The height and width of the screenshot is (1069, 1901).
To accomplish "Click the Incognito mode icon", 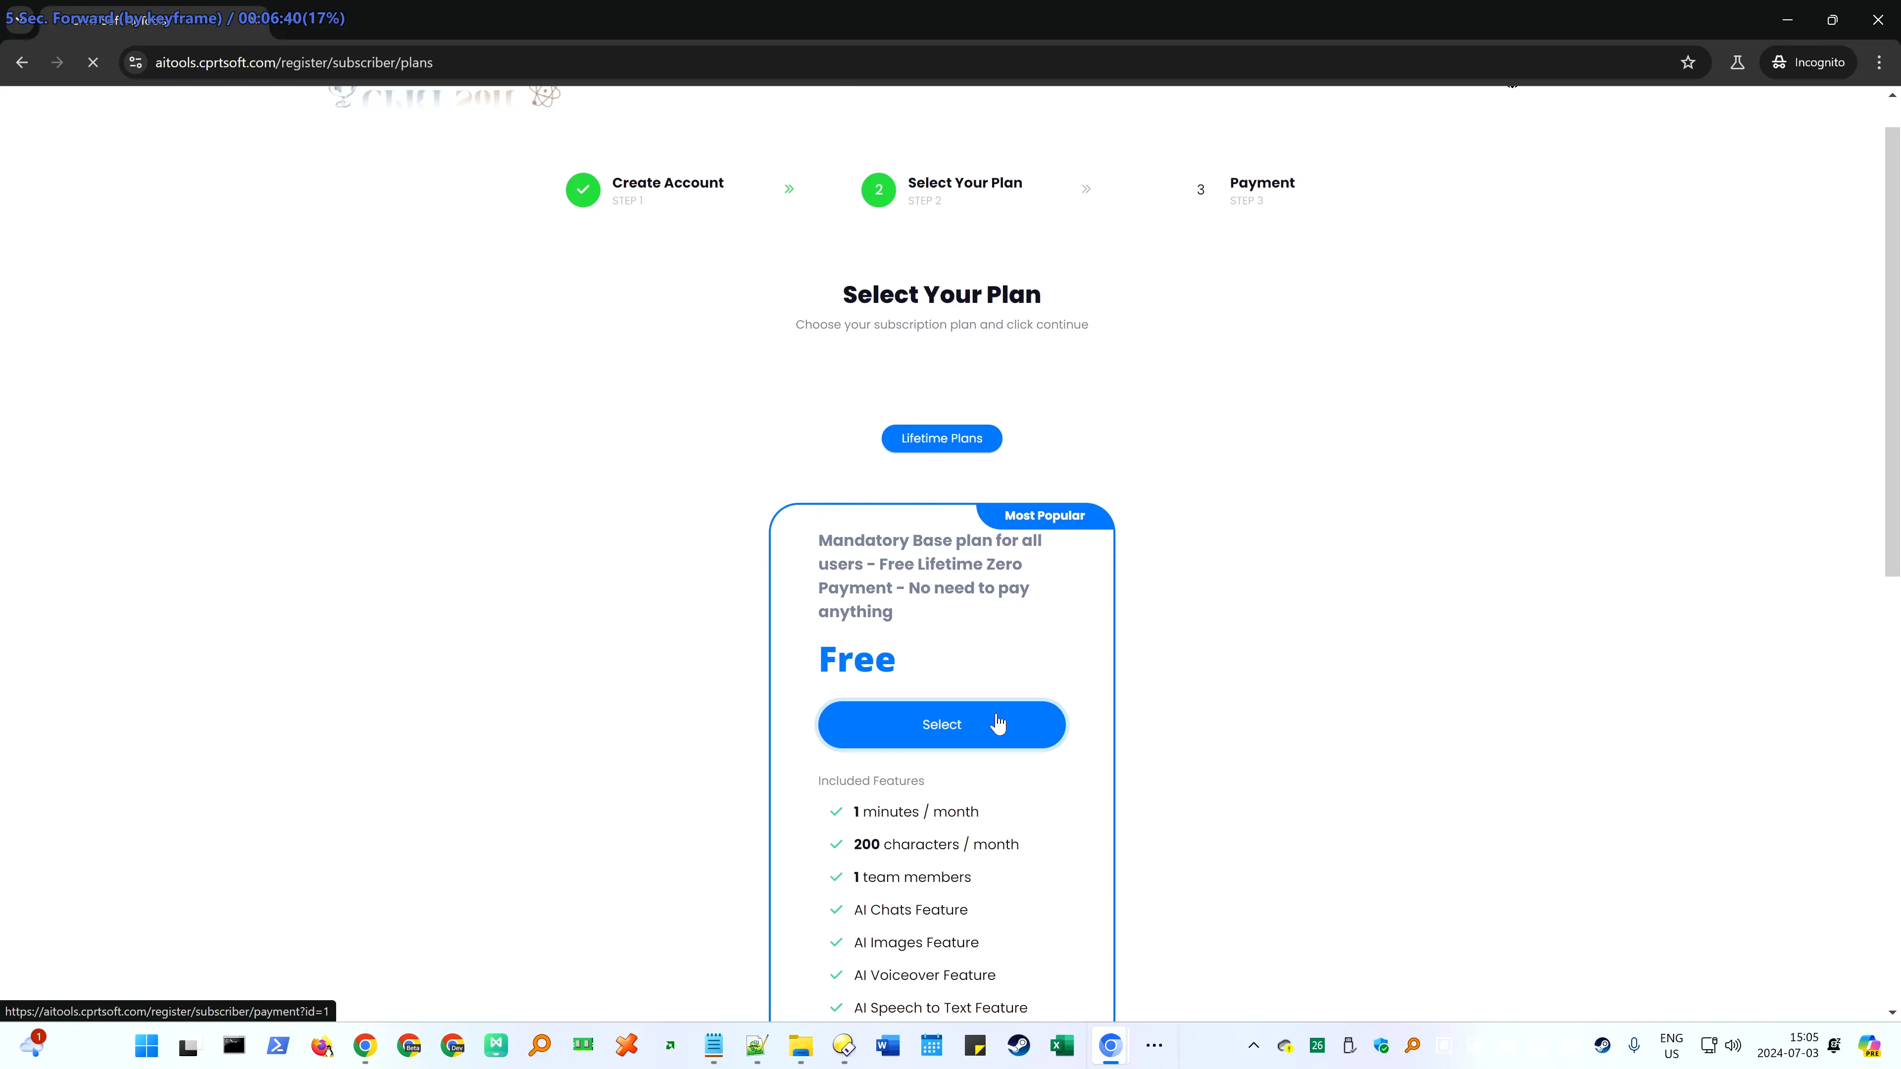I will pos(1780,61).
